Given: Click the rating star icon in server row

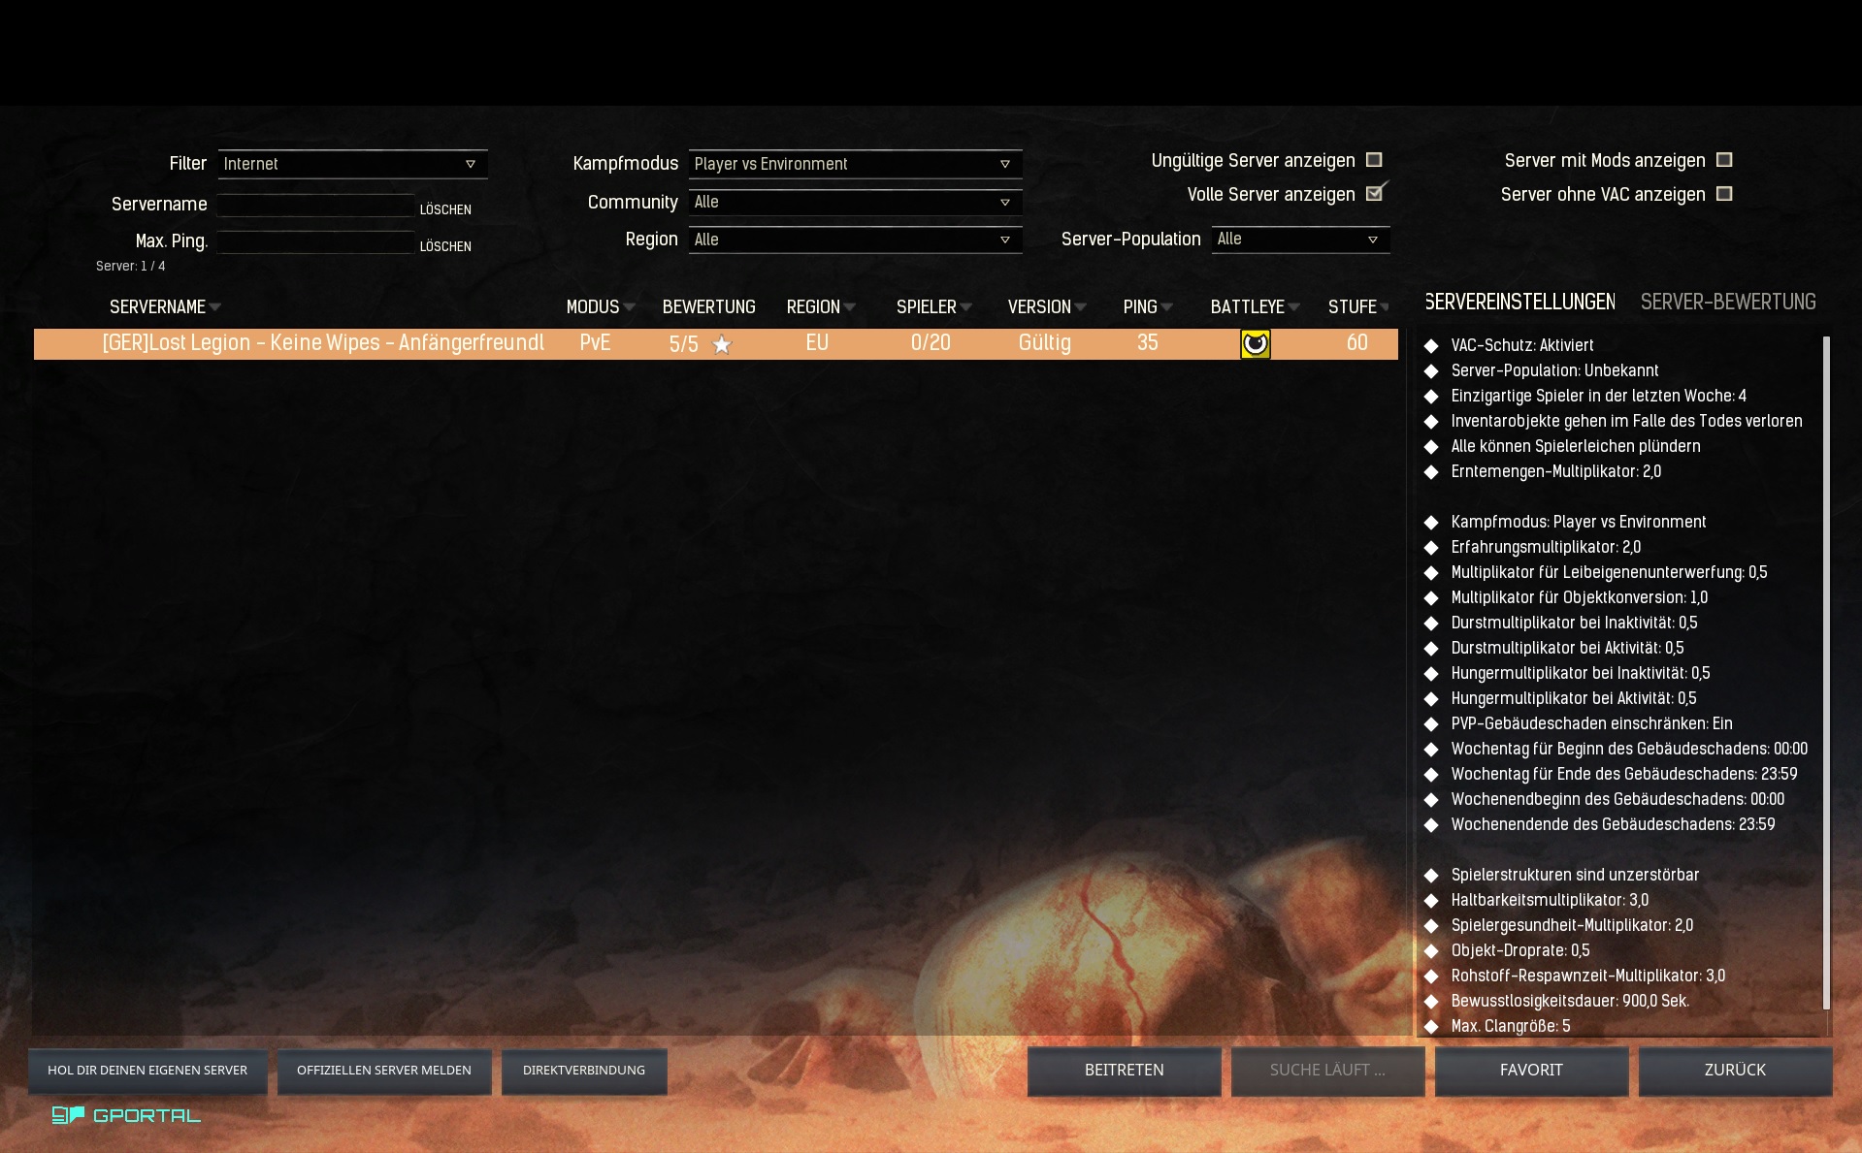Looking at the screenshot, I should pos(722,345).
